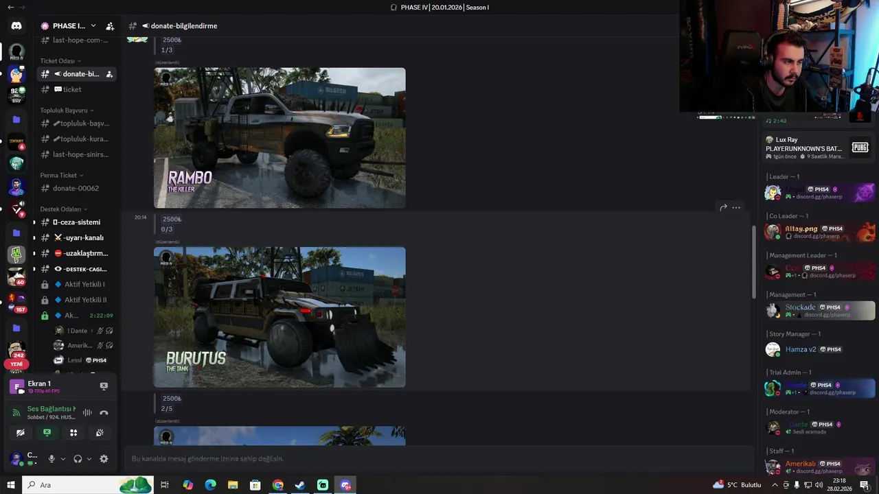Open the PHASE-IV server icon in sidebar

point(16,51)
